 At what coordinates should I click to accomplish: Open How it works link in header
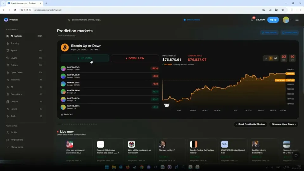(192, 20)
